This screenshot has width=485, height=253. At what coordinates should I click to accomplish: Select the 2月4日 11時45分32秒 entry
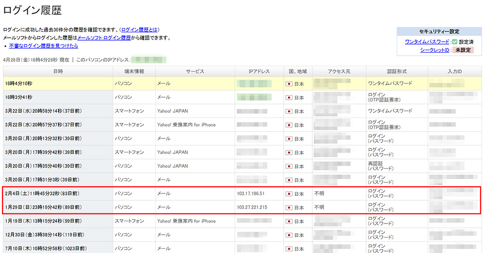click(x=242, y=193)
